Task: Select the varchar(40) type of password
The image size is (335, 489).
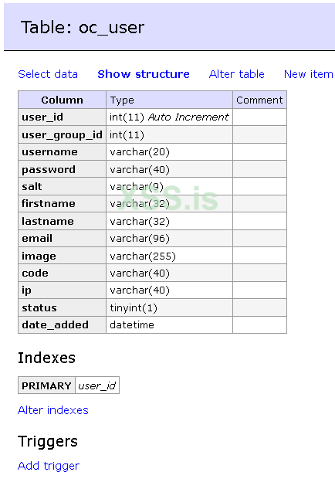Action: pos(169,169)
